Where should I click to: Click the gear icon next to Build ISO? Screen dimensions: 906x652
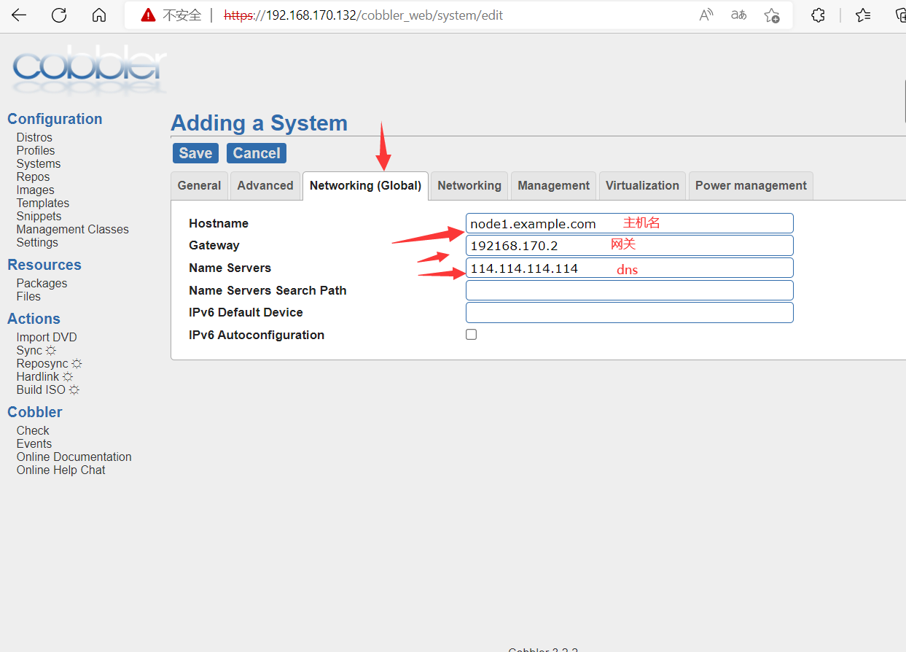(74, 390)
